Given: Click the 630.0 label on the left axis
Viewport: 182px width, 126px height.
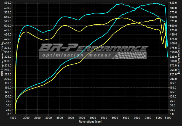Looking at the screenshot, I should (8, 2).
